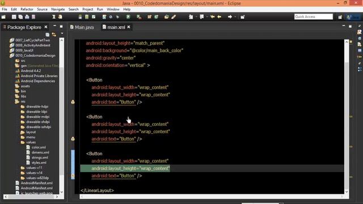Click the New Java Package toolbar icon
This screenshot has height=204, width=363.
(149, 17)
